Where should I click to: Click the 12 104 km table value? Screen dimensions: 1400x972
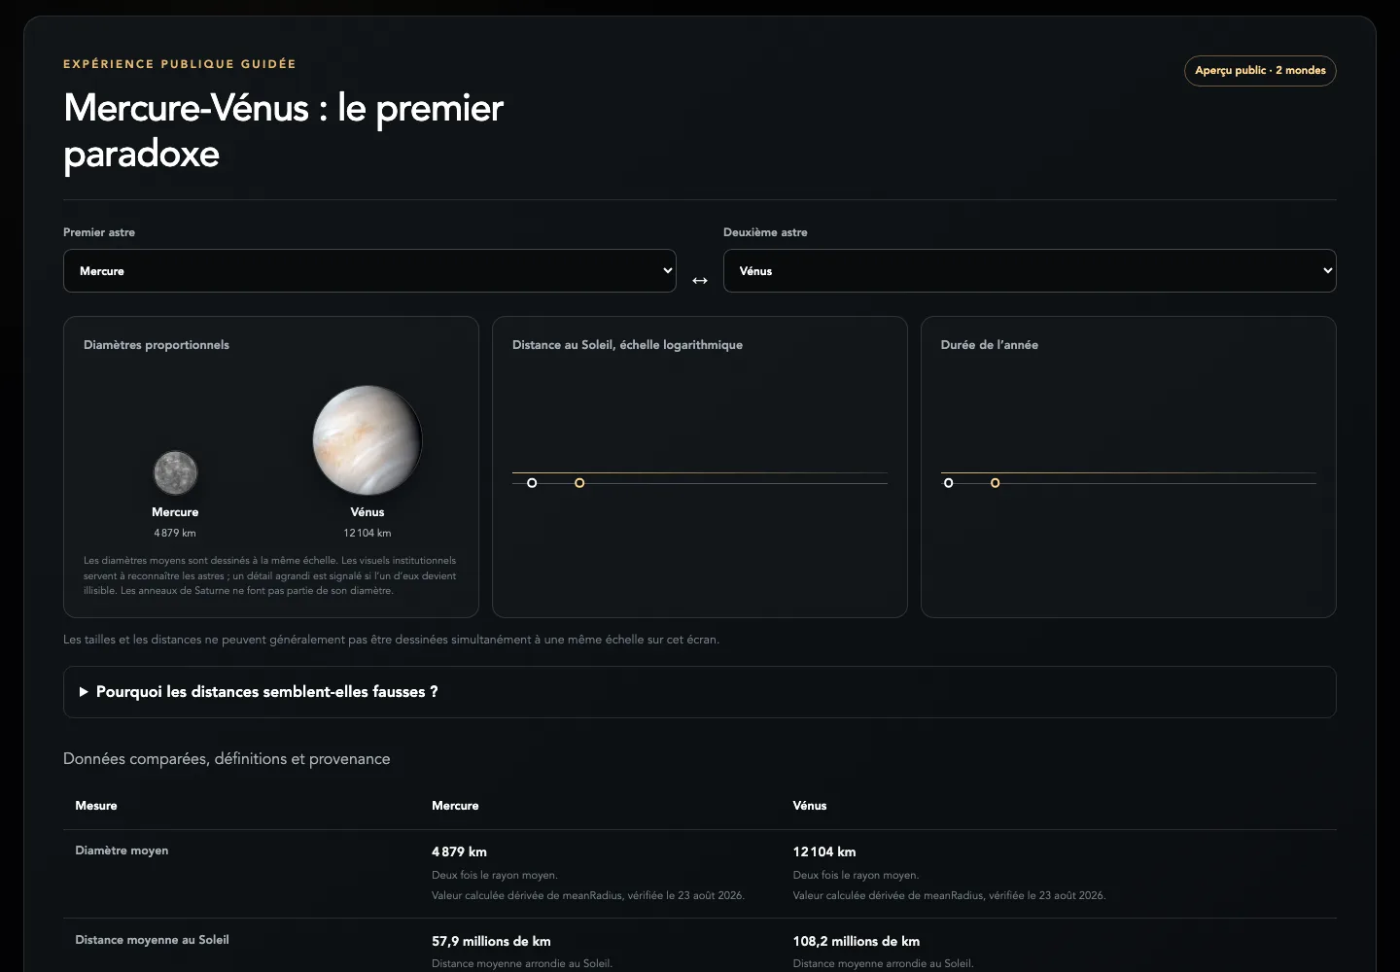pyautogui.click(x=824, y=851)
